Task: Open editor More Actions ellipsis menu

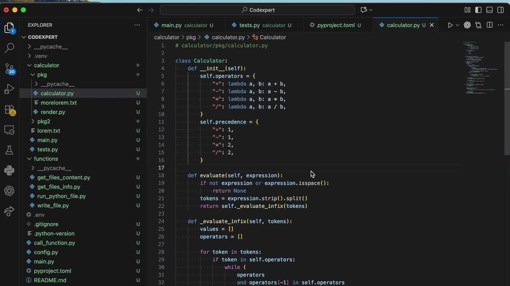Action: (x=501, y=25)
